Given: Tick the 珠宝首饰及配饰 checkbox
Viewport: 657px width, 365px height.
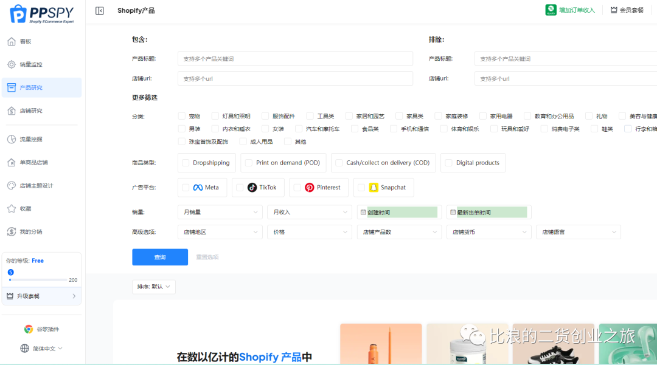Looking at the screenshot, I should (x=181, y=142).
